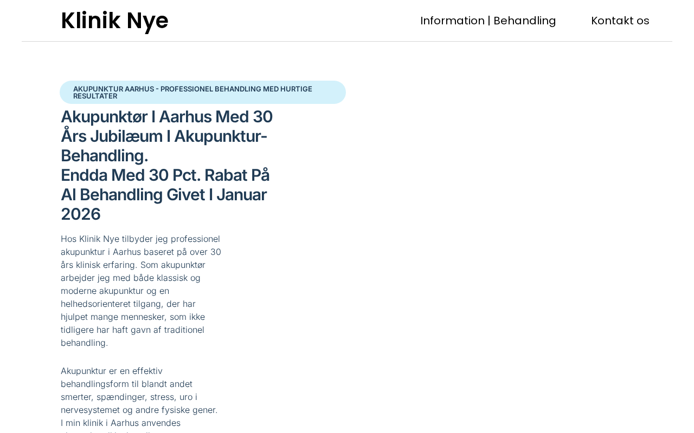The height and width of the screenshot is (433, 694).
Task: Go to the Kontakt os page
Action: [x=620, y=21]
